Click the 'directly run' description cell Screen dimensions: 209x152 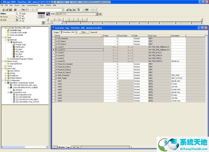tap(178, 61)
